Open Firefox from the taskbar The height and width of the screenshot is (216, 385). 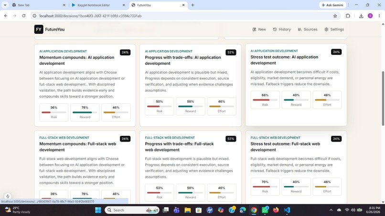[276, 210]
